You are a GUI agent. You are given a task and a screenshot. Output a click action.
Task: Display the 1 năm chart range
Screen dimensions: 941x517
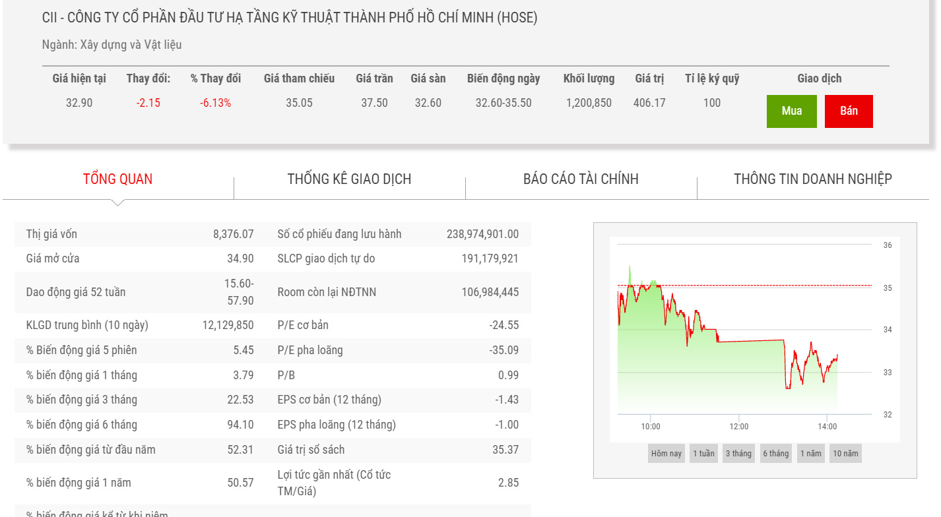pyautogui.click(x=810, y=454)
